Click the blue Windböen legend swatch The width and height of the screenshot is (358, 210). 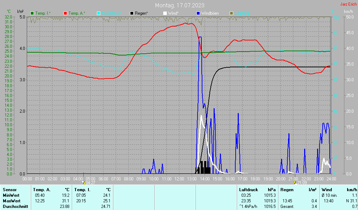(x=198, y=14)
